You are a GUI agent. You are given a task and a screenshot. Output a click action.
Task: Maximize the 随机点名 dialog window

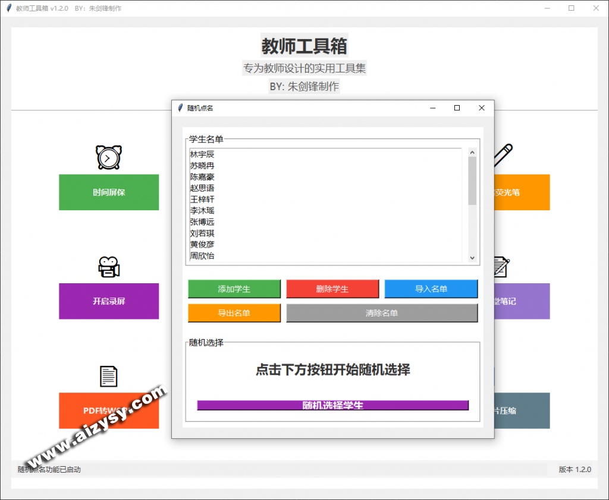pyautogui.click(x=457, y=108)
